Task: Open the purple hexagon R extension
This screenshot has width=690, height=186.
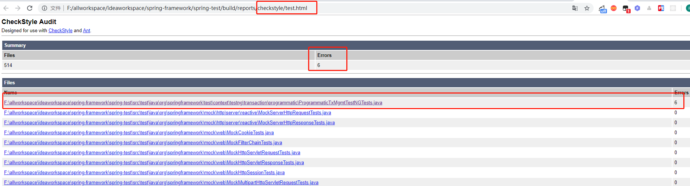Action: point(637,8)
